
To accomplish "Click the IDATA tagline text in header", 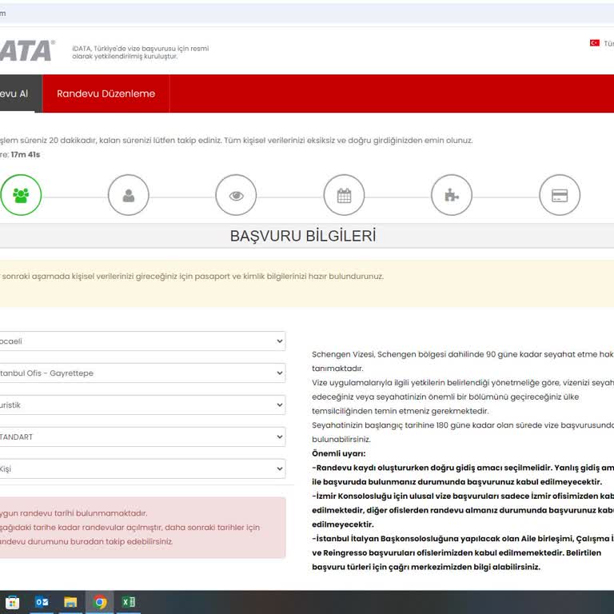I will [140, 53].
